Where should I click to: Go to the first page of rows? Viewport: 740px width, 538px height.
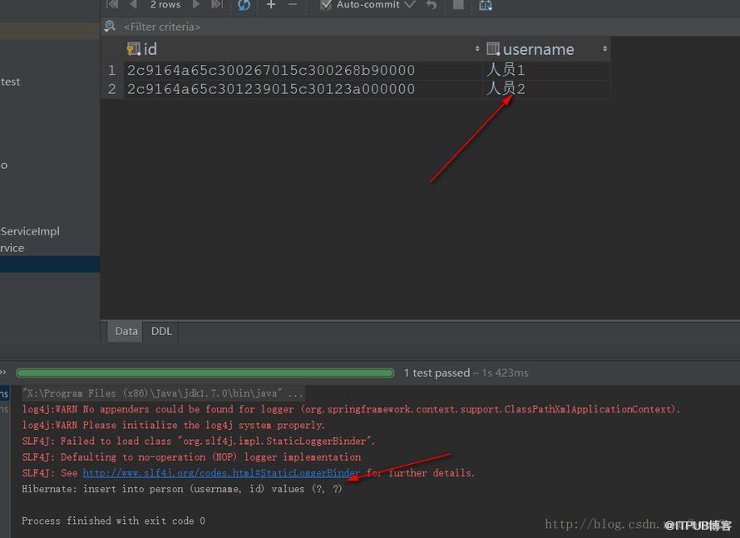[x=112, y=5]
